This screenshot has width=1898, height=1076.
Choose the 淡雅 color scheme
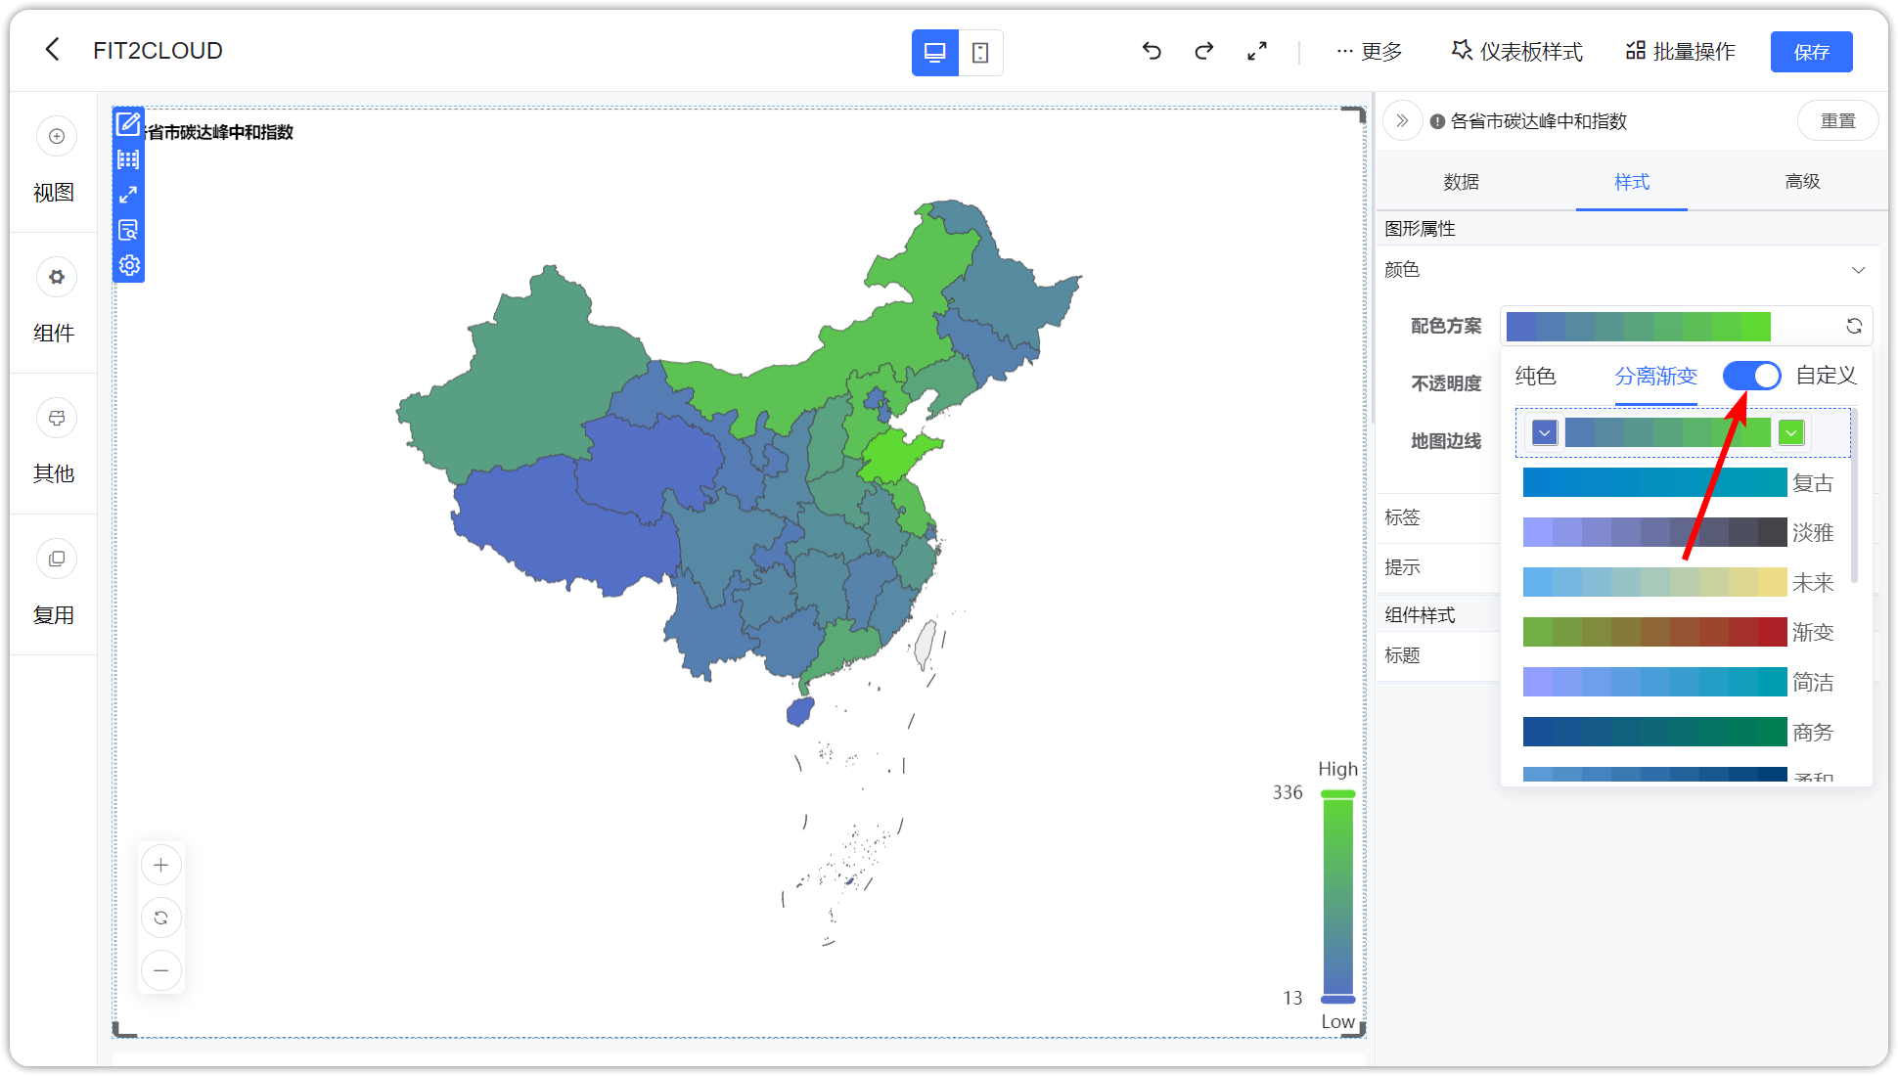(x=1679, y=533)
